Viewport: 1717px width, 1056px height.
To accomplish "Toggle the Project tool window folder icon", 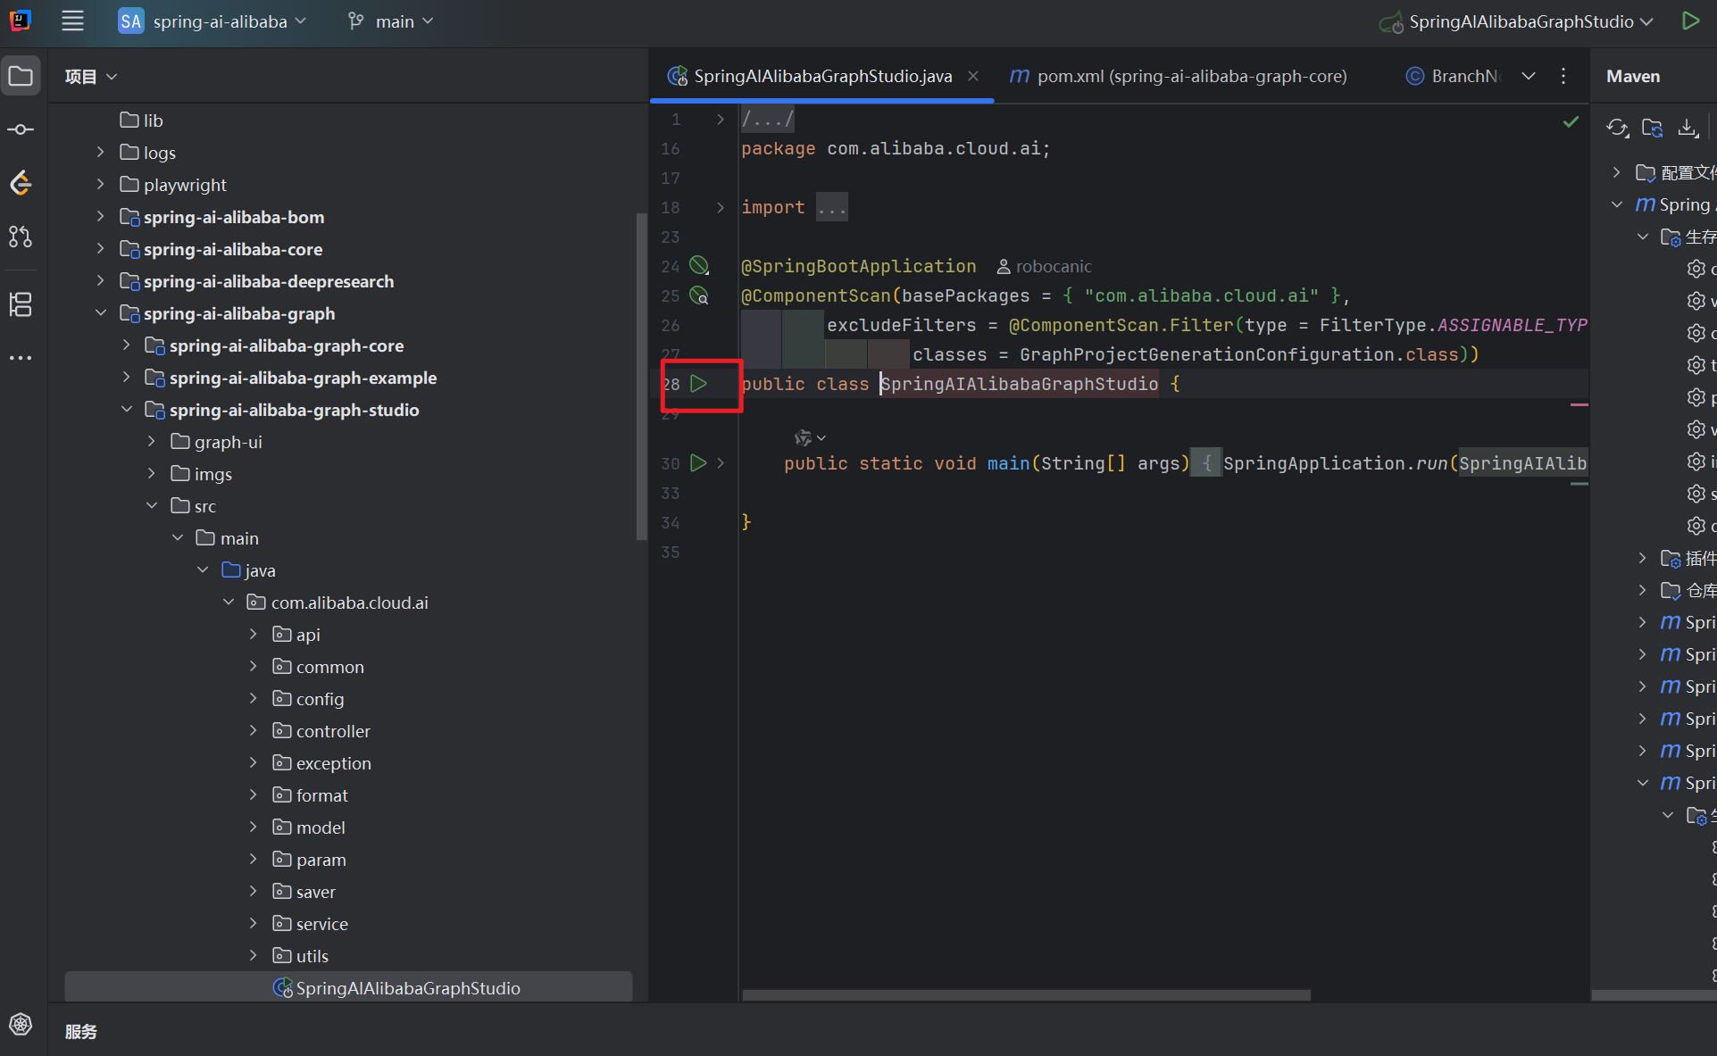I will pyautogui.click(x=21, y=77).
